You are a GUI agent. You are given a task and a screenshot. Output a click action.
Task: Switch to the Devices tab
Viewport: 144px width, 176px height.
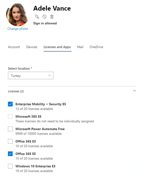coord(32,47)
